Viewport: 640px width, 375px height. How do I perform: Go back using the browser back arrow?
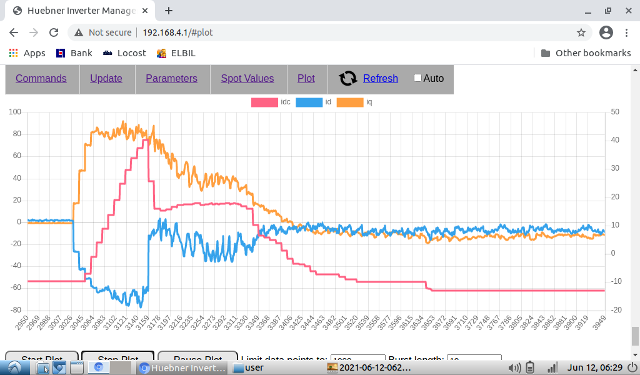pyautogui.click(x=14, y=32)
